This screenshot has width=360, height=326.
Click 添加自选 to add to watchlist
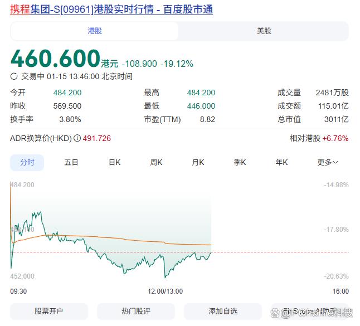(223, 312)
